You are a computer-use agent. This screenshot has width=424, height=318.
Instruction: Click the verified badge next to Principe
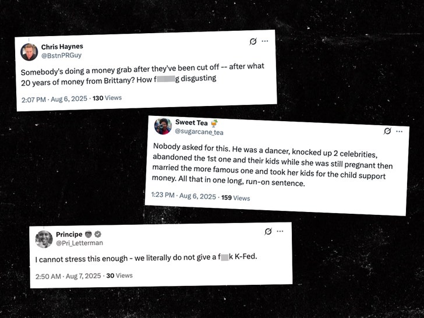98,234
